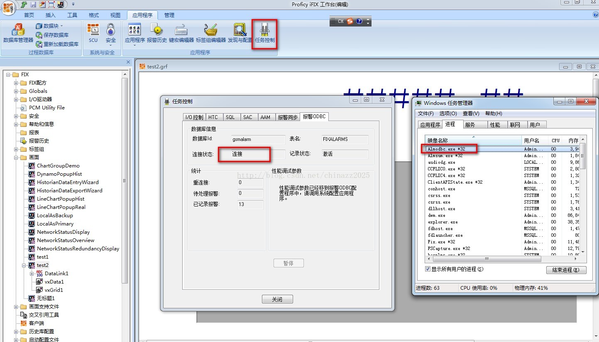The image size is (599, 342).
Task: Open 文件(F) menu in Task Manager
Action: [x=425, y=114]
